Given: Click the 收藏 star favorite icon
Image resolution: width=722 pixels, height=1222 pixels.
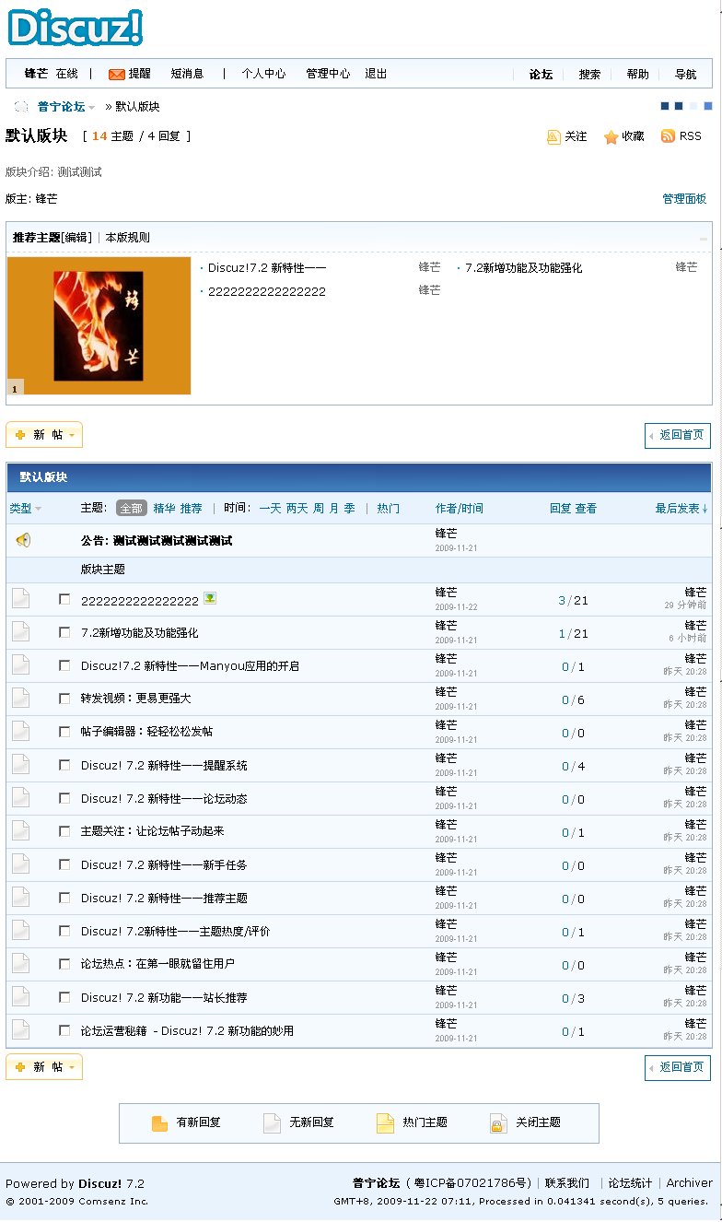Looking at the screenshot, I should click(x=611, y=136).
